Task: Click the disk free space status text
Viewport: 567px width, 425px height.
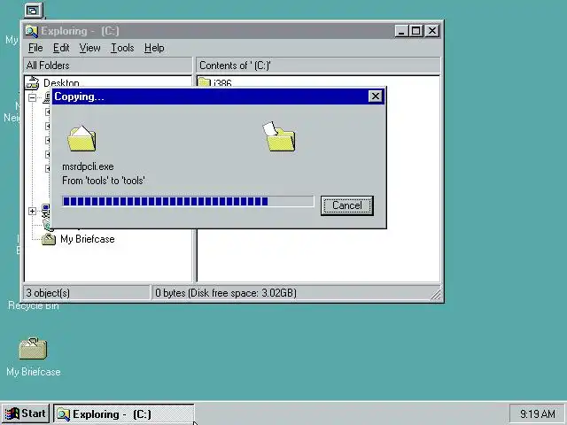Action: pyautogui.click(x=226, y=293)
